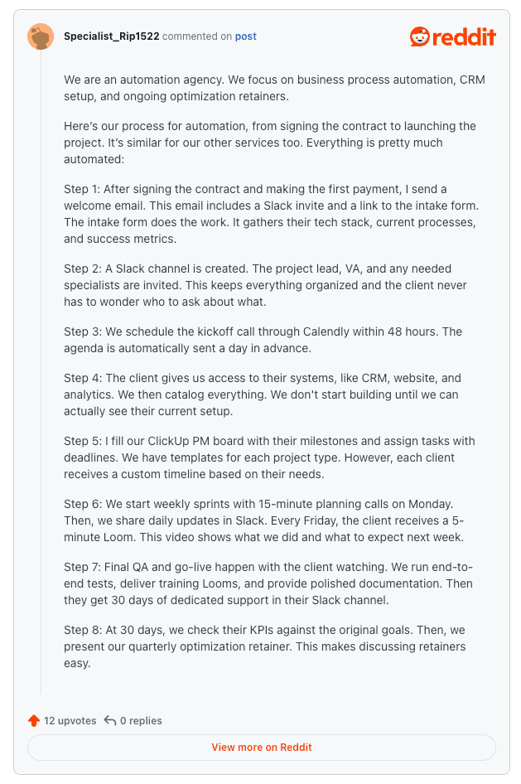The height and width of the screenshot is (784, 521).
Task: Follow the blue "post" link
Action: (x=246, y=36)
